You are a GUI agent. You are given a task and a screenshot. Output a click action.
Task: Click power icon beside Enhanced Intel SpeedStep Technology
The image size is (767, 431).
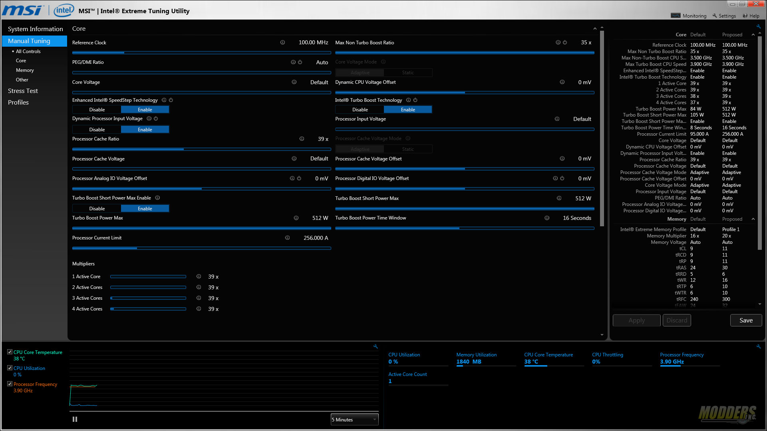point(171,100)
